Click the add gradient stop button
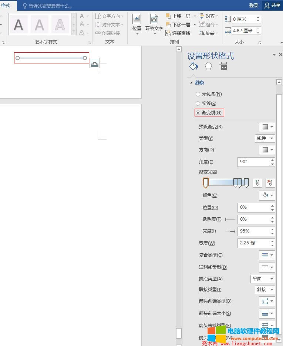The image size is (283, 346). (257, 182)
